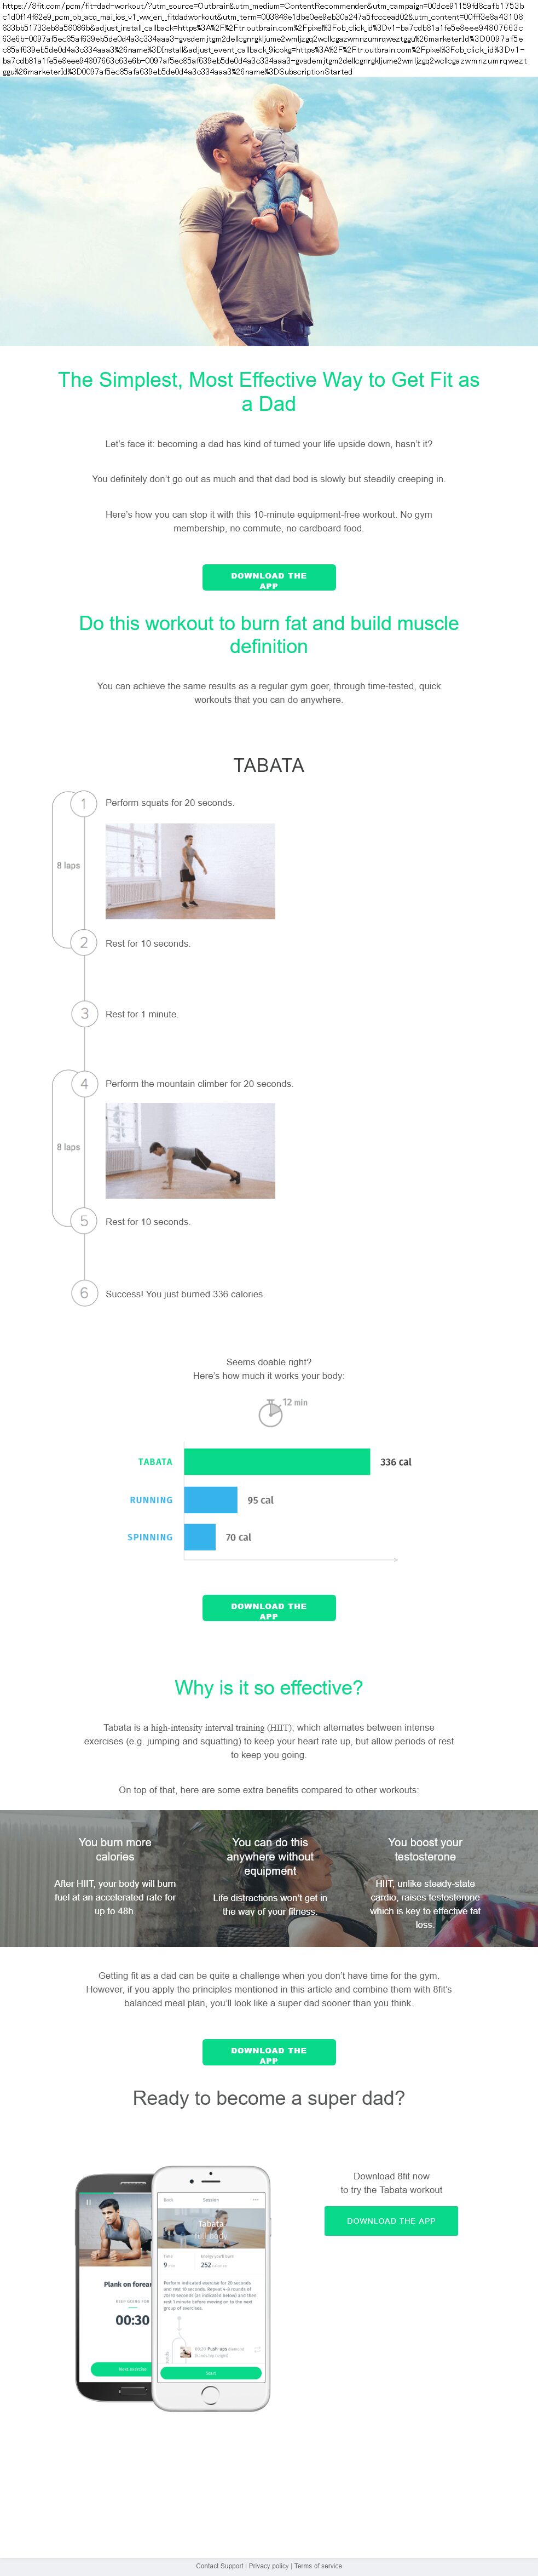538x2576 pixels.
Task: Click the mountain climber exercise image
Action: pos(190,1150)
